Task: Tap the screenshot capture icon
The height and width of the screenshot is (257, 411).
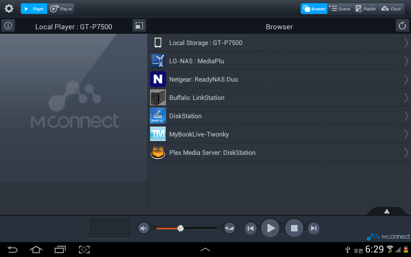Action: pos(84,249)
